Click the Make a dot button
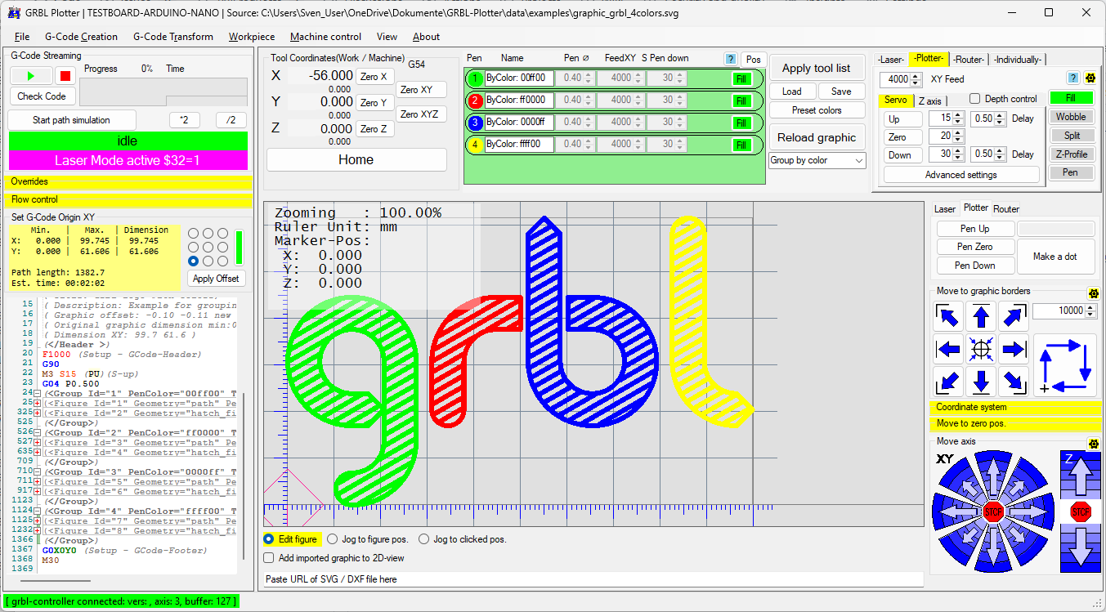This screenshot has height=612, width=1106. point(1055,256)
